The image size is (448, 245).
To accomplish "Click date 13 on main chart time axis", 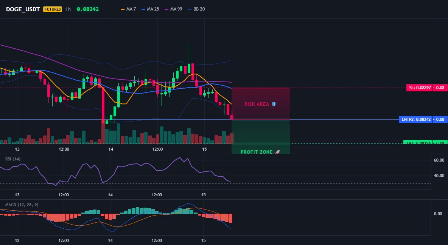I will [x=17, y=149].
